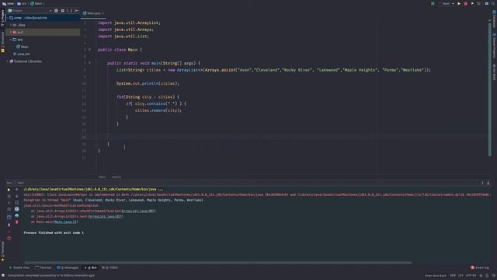Open Structure tool window side tab

[x=2, y=41]
